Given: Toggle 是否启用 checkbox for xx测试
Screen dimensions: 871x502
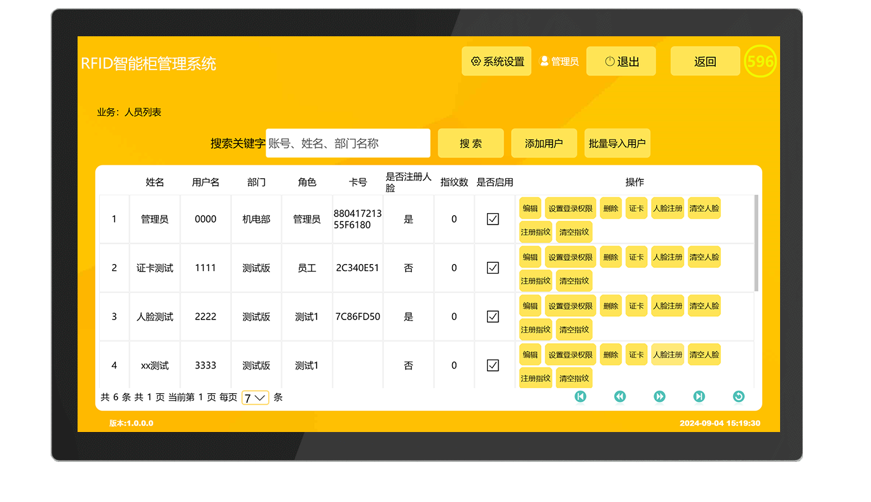Looking at the screenshot, I should (x=493, y=365).
